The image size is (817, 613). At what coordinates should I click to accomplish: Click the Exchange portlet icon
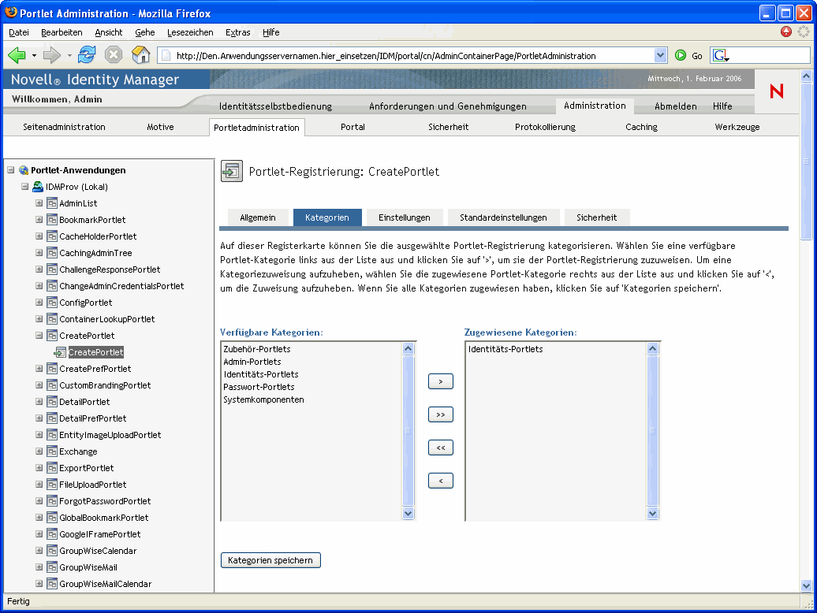pyautogui.click(x=51, y=451)
